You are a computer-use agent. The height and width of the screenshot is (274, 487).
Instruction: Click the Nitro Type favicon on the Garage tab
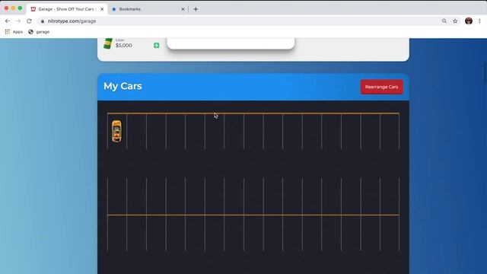pos(33,9)
